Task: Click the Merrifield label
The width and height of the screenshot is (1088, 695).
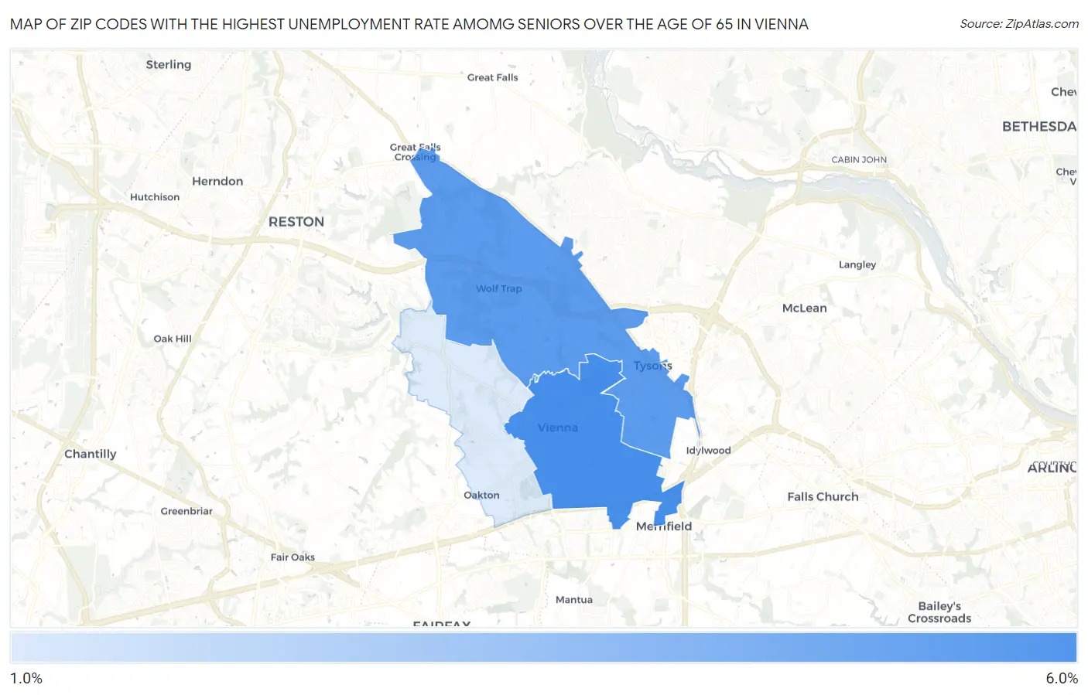Action: pyautogui.click(x=664, y=526)
